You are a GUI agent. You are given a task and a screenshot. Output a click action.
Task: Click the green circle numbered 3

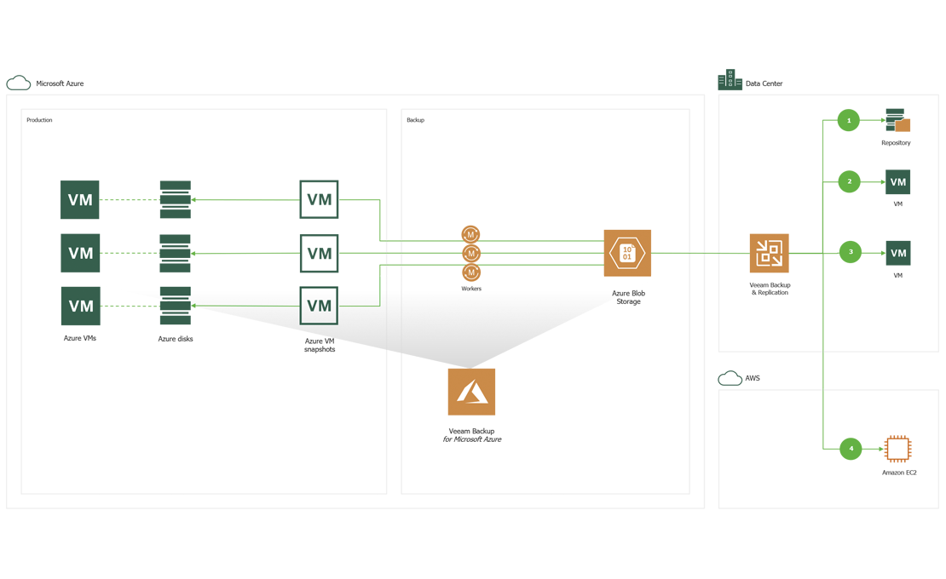pos(851,252)
